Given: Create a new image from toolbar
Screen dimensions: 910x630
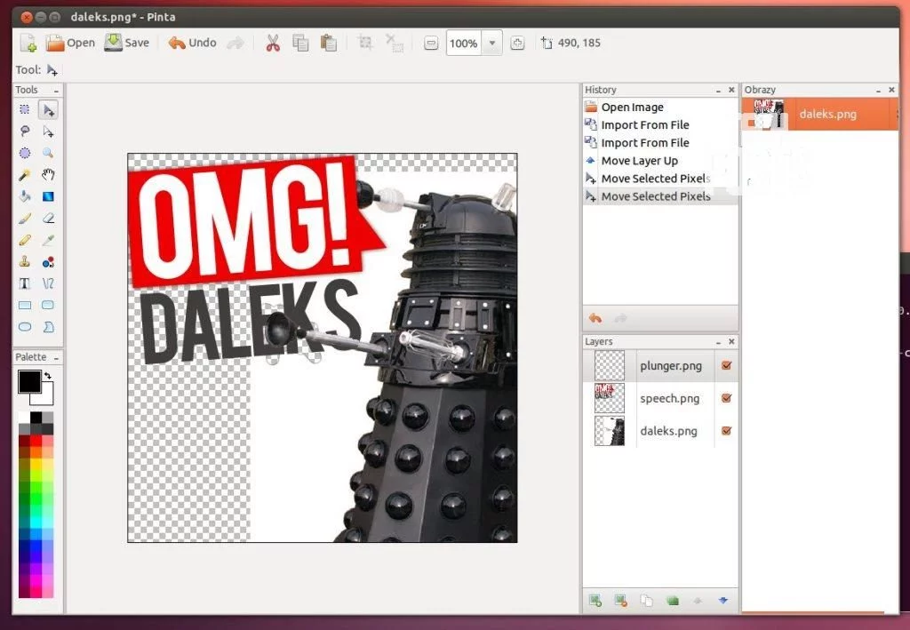Looking at the screenshot, I should pyautogui.click(x=28, y=43).
